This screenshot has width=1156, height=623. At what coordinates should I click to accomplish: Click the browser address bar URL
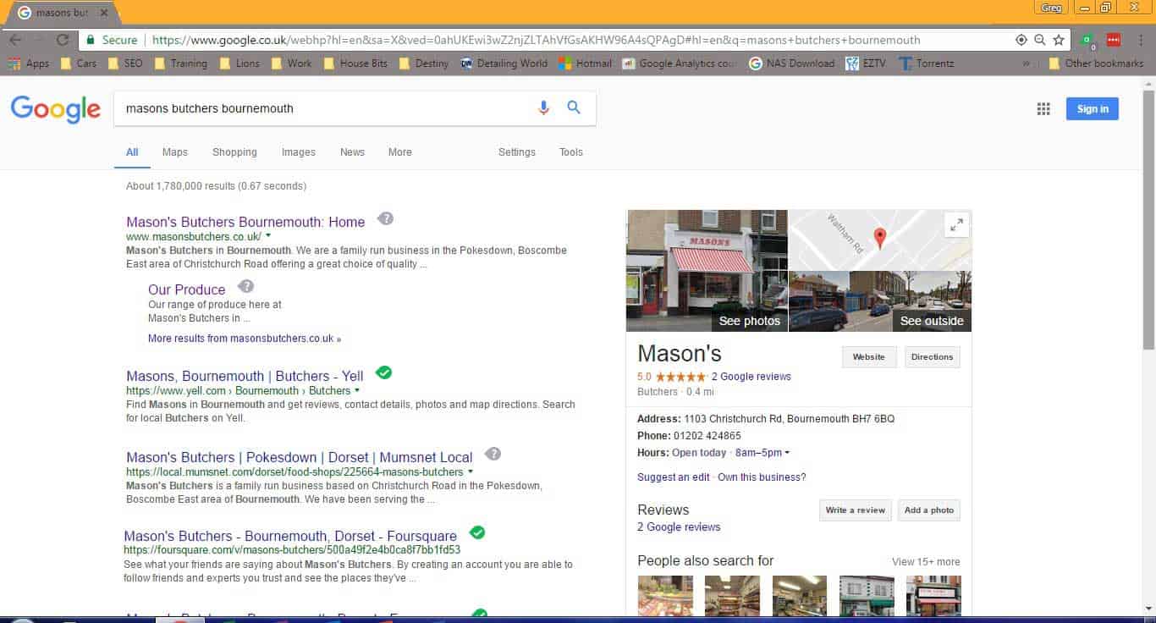[x=536, y=40]
